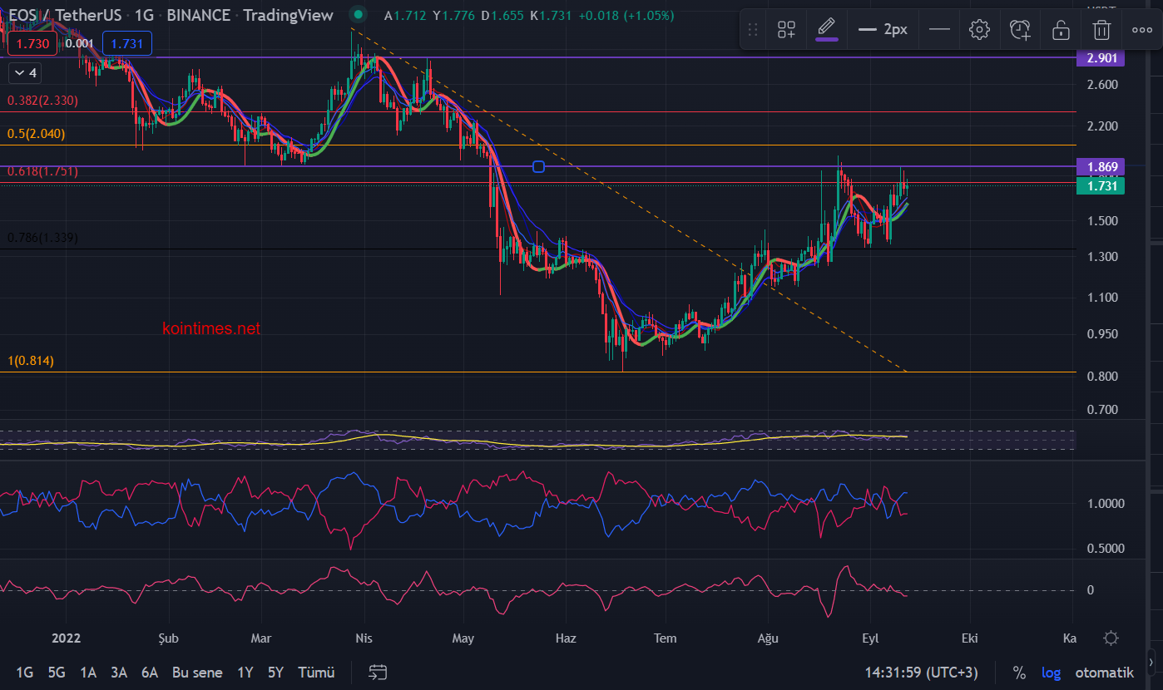Open the go to date calendar icon

tap(378, 672)
